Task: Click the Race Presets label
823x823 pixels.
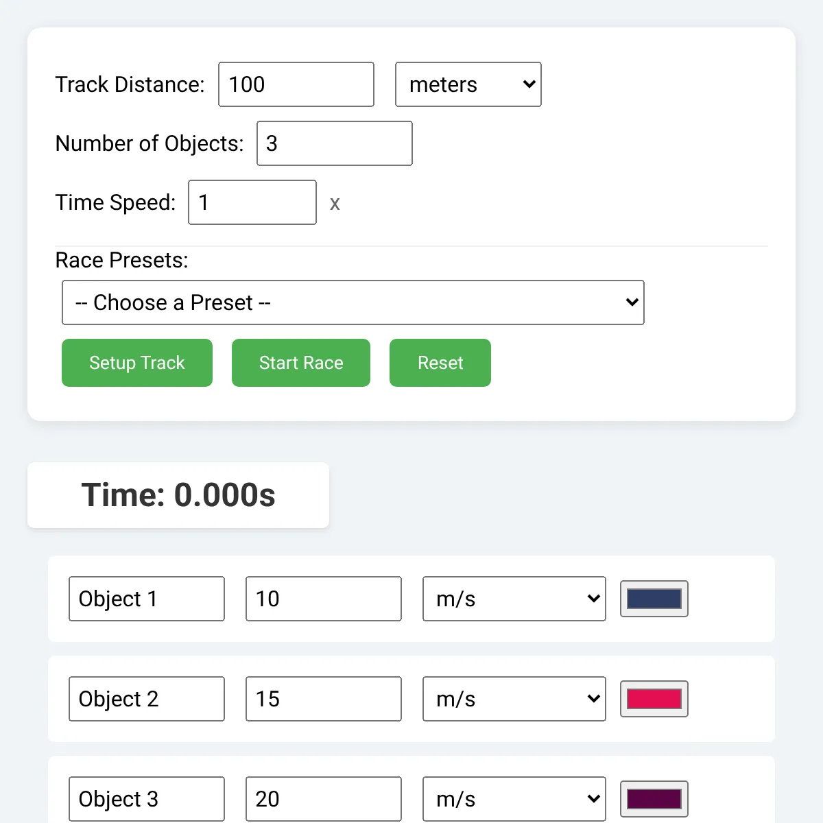Action: (x=121, y=260)
